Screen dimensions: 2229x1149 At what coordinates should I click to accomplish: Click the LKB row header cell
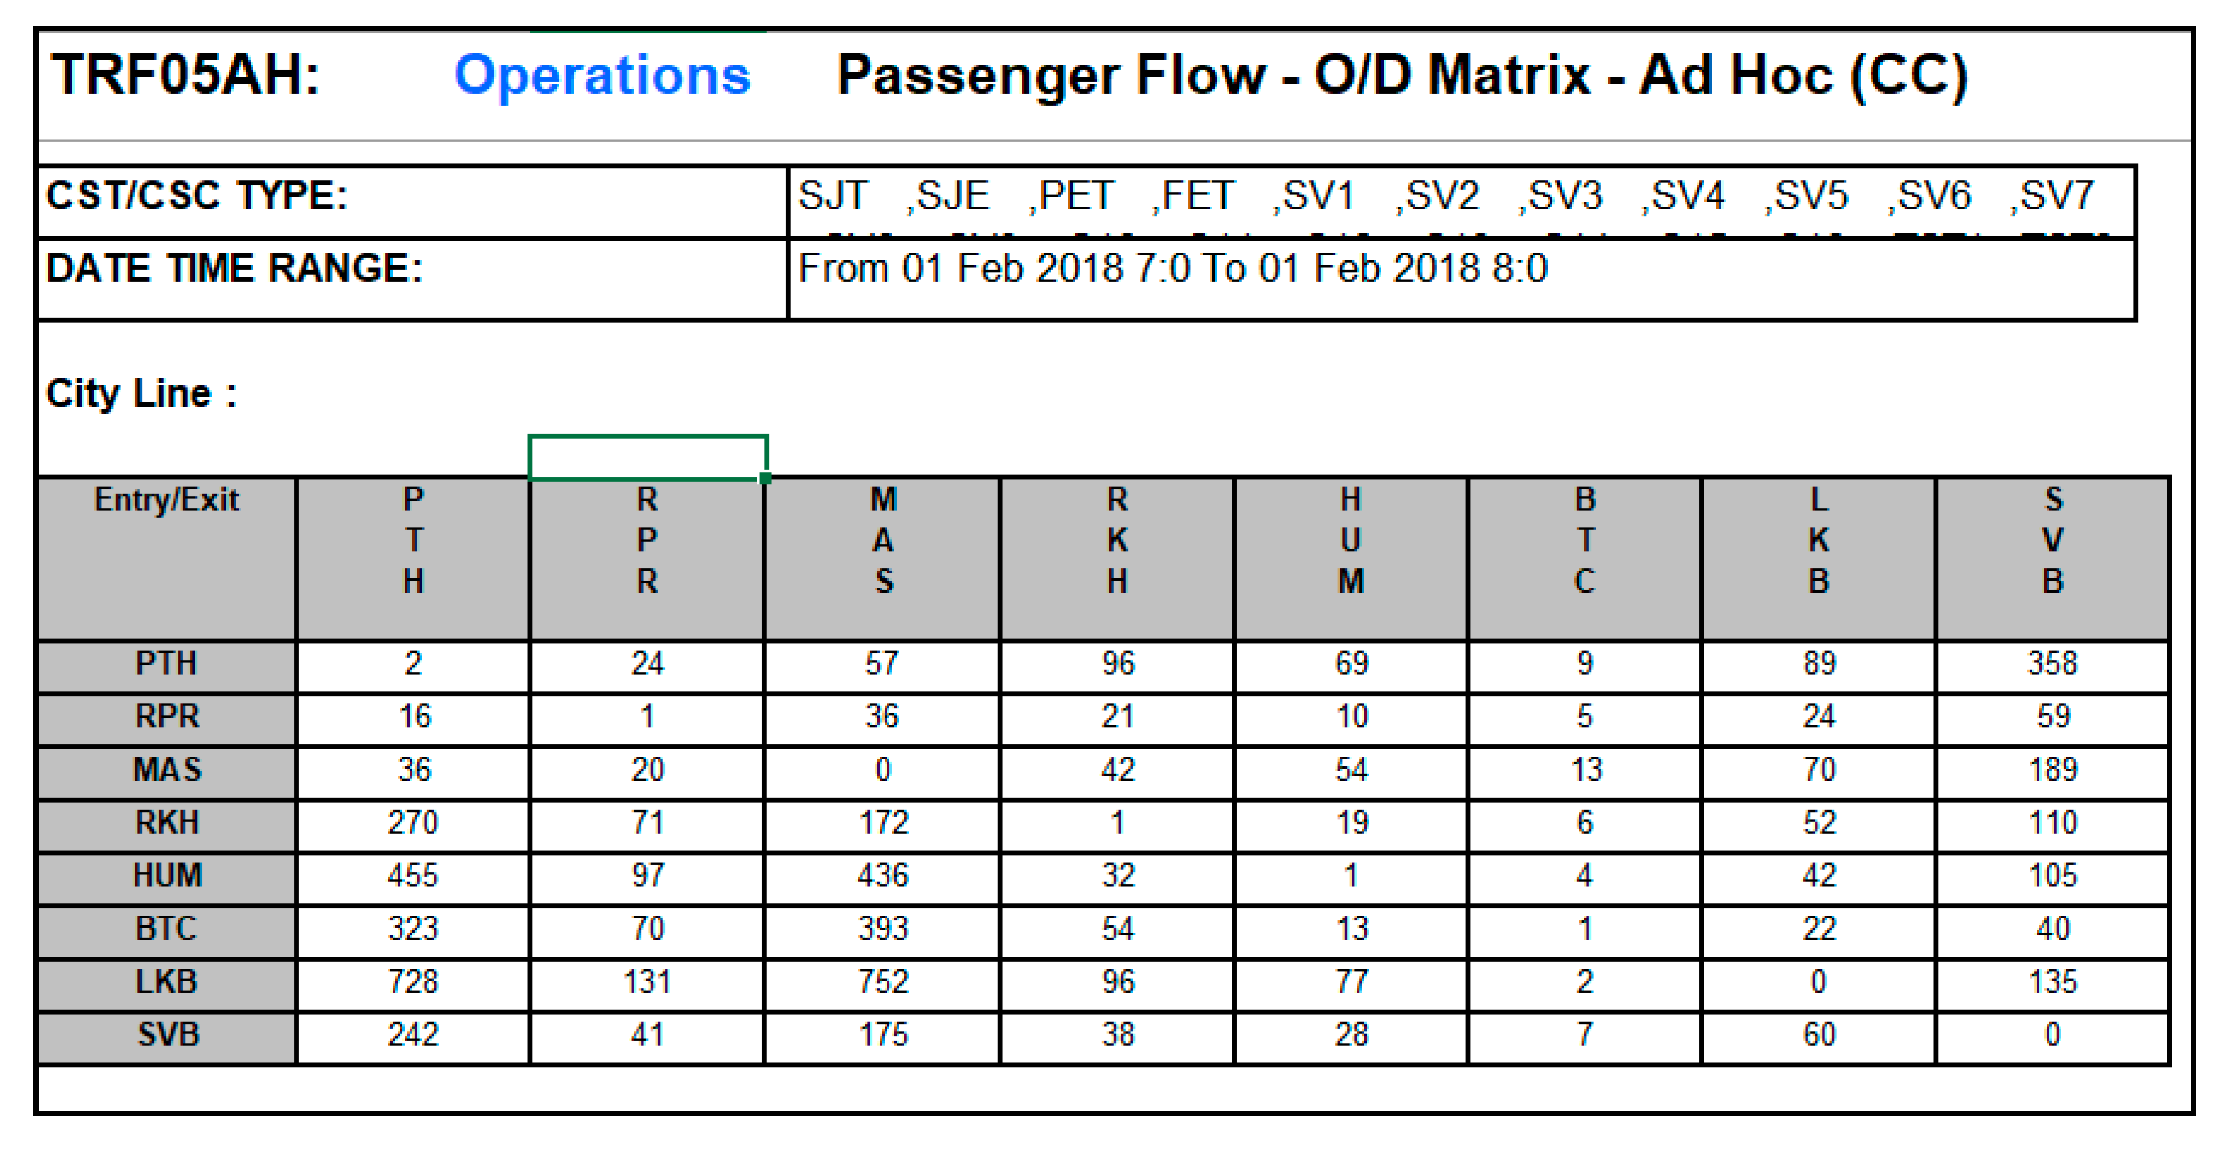pyautogui.click(x=166, y=983)
